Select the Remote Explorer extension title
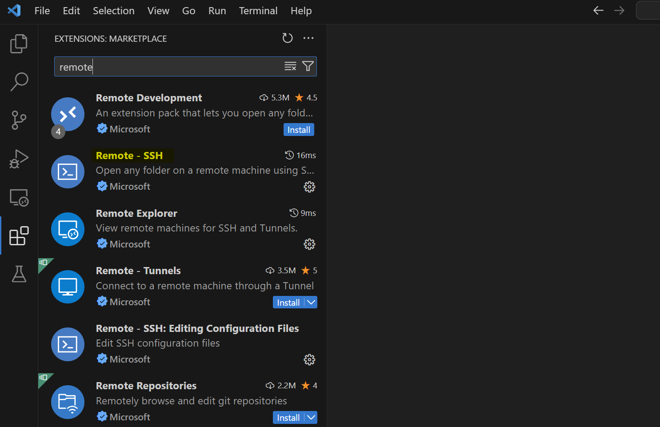The height and width of the screenshot is (427, 660). coord(136,213)
